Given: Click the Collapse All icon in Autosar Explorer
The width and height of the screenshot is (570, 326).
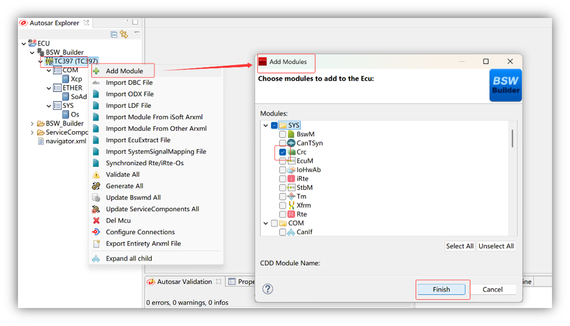Looking at the screenshot, I should coord(114,34).
